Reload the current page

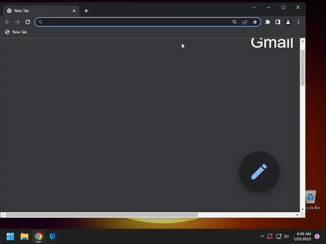pyautogui.click(x=28, y=22)
